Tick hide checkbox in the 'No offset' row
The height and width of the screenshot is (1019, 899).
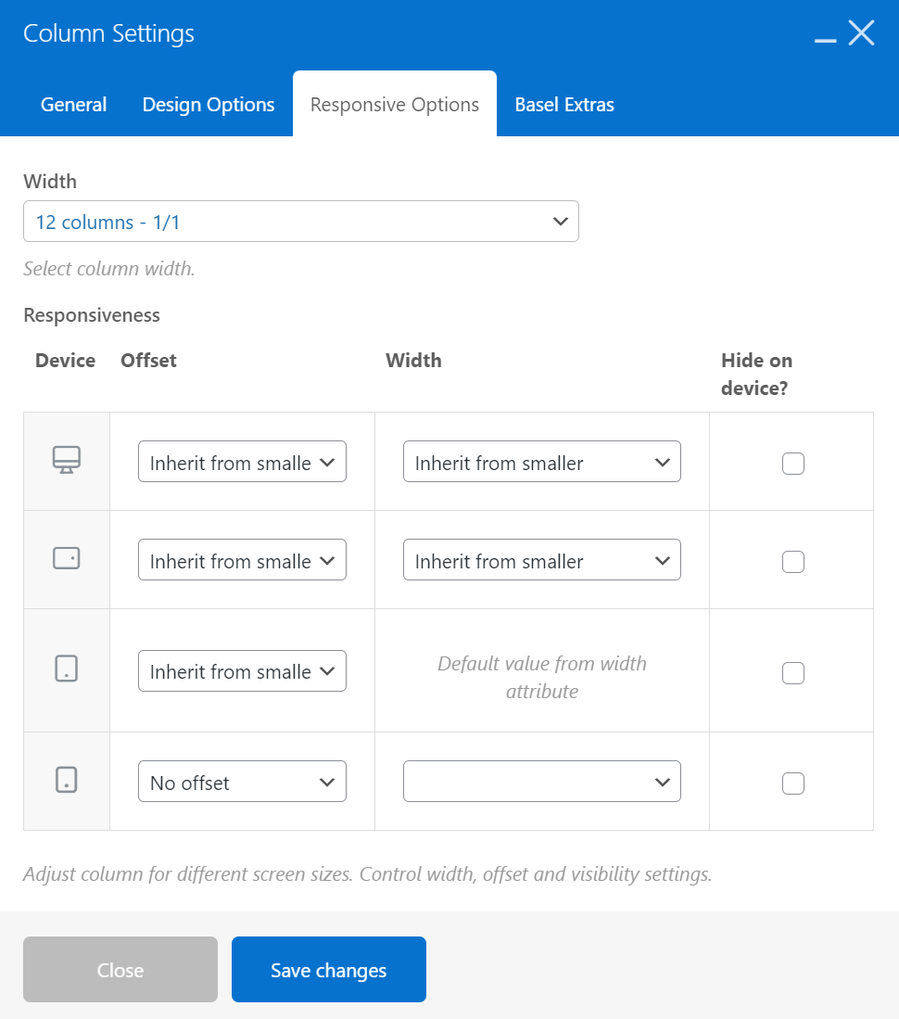pos(792,783)
